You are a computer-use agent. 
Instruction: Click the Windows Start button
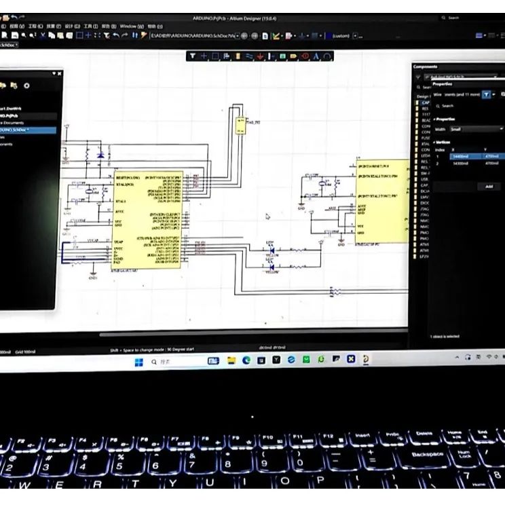139,362
